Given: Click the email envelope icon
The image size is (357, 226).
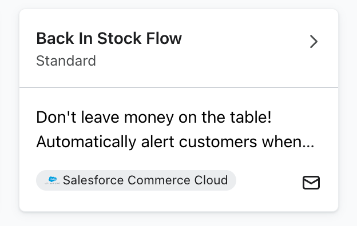Looking at the screenshot, I should coord(311,183).
